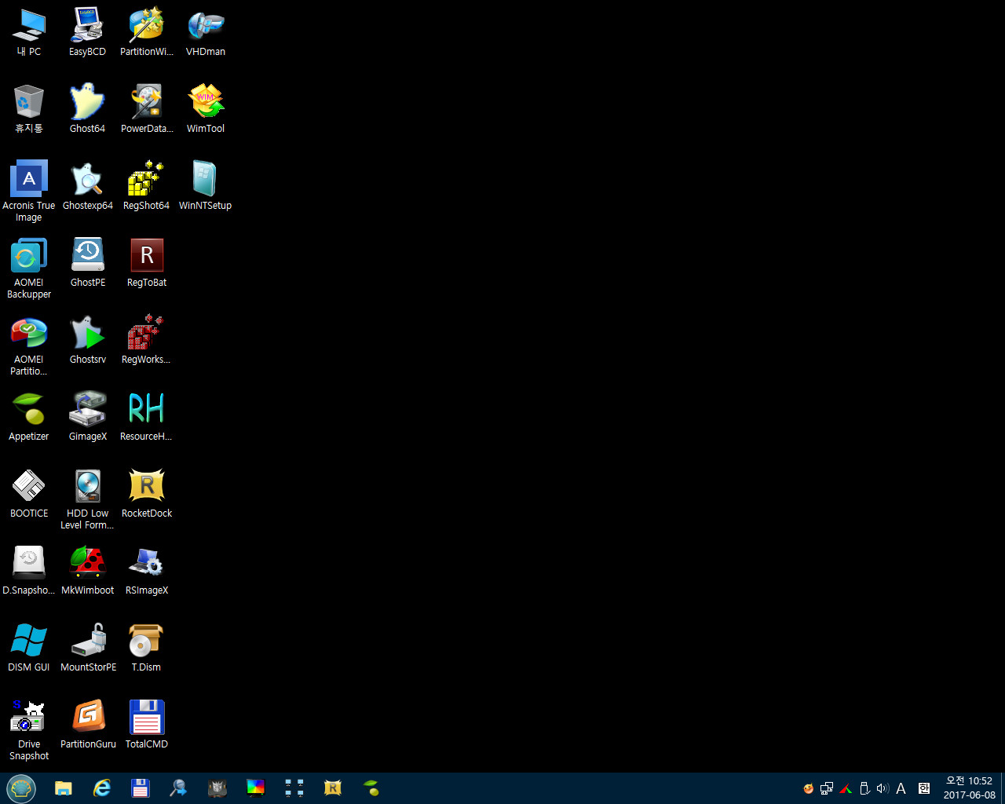Open the rainbow monitor taskbar icon

(x=256, y=788)
